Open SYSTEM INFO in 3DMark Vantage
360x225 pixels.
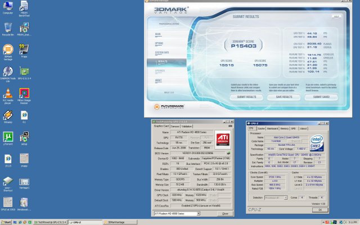pyautogui.click(x=162, y=52)
